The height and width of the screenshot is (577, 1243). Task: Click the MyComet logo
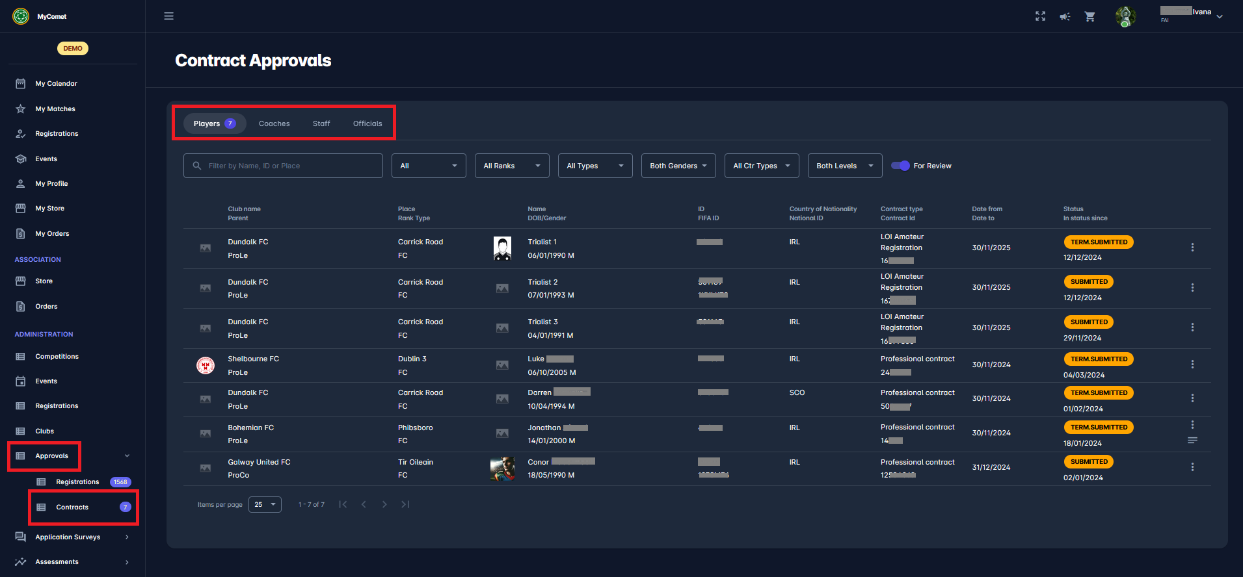[21, 16]
